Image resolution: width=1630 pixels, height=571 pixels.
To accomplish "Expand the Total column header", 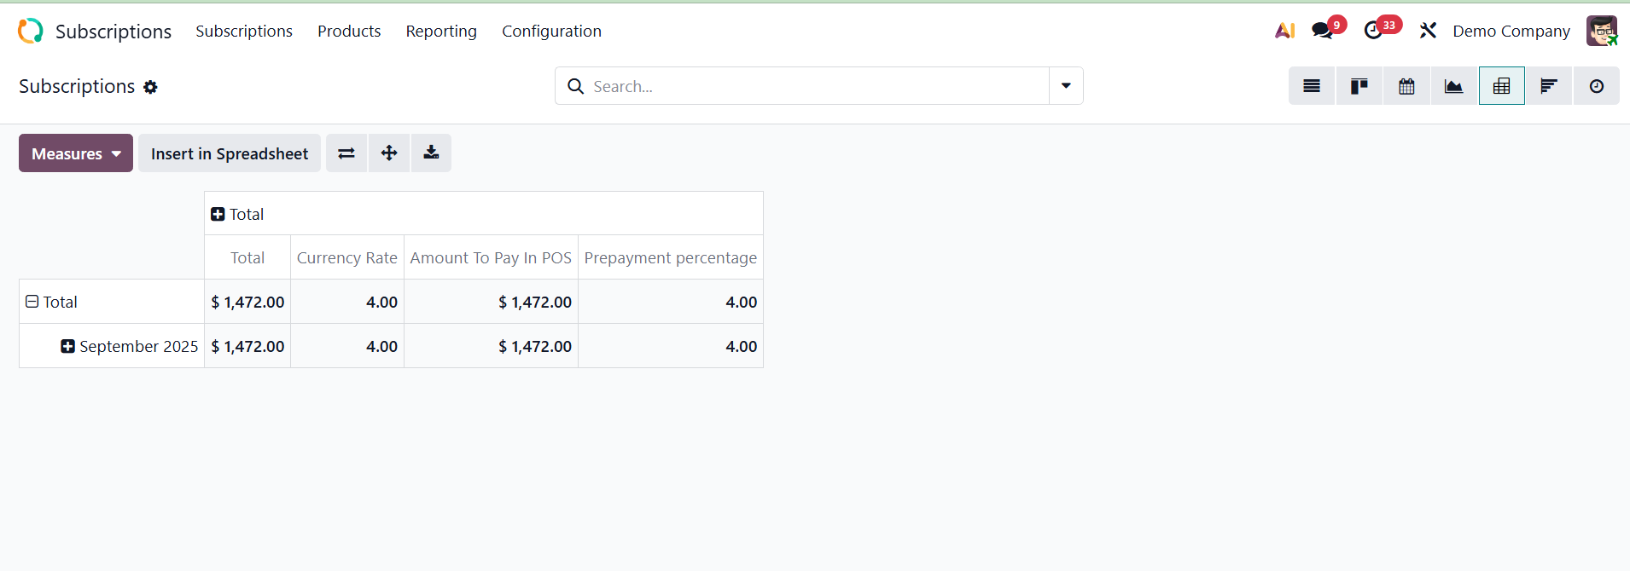I will point(218,215).
